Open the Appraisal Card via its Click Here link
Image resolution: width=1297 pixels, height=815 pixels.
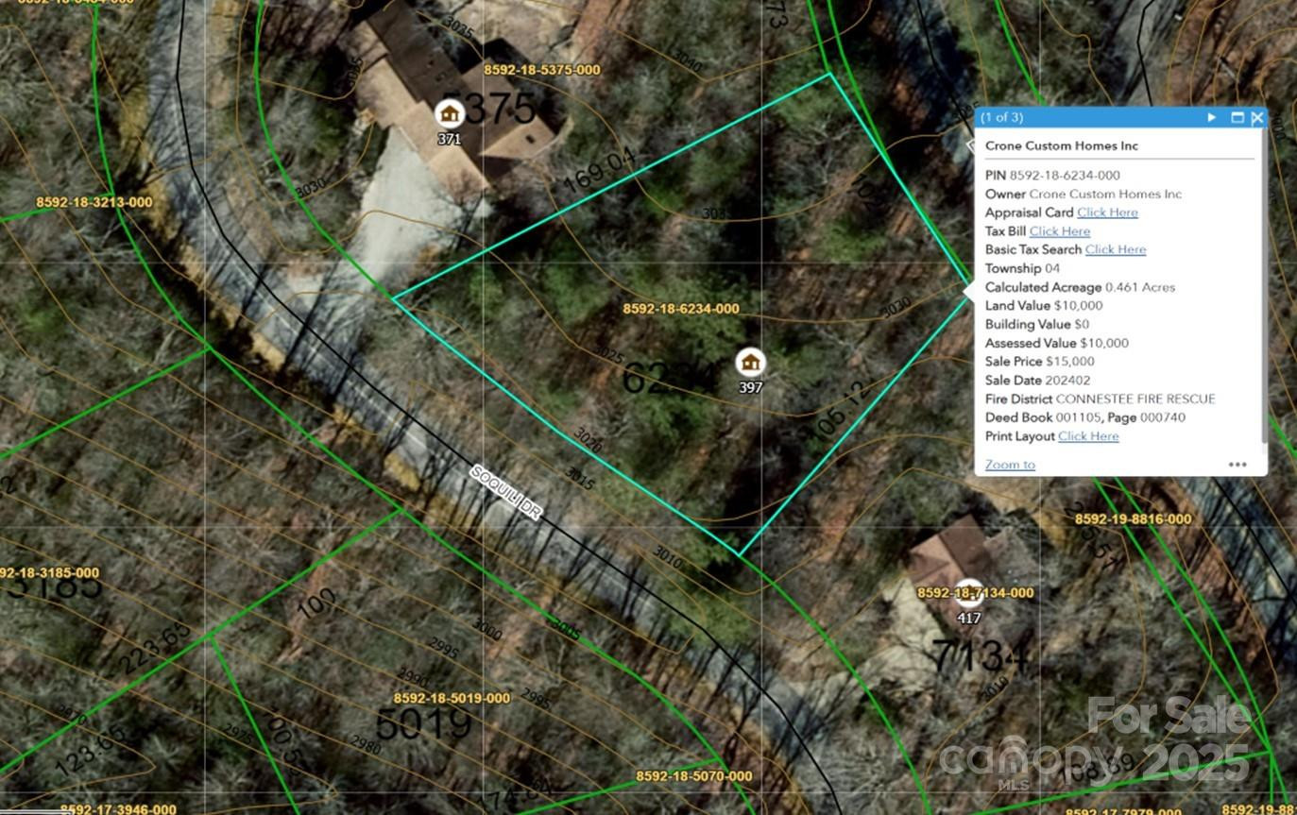point(1107,212)
